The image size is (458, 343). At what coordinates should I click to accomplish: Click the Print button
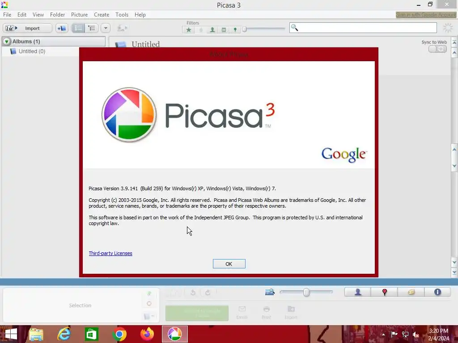266,313
